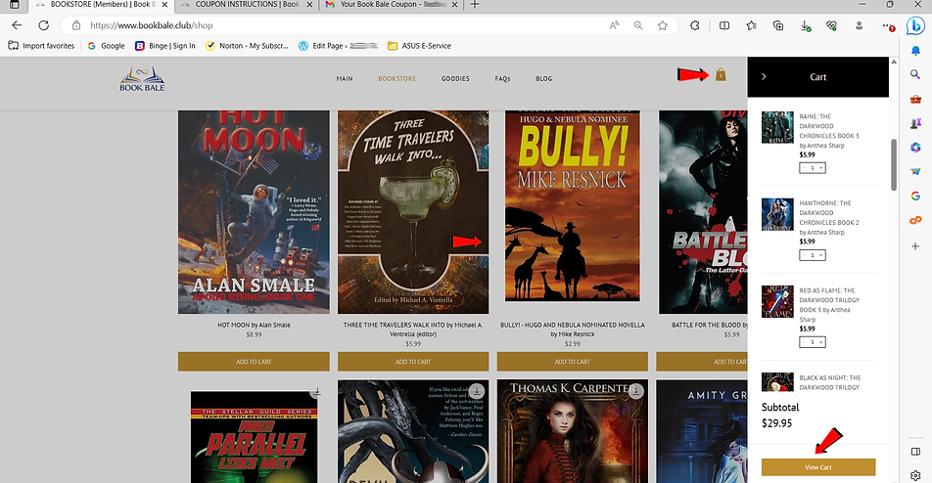Open GOODIES navigation item
Screen dimensions: 932x483
pos(455,78)
